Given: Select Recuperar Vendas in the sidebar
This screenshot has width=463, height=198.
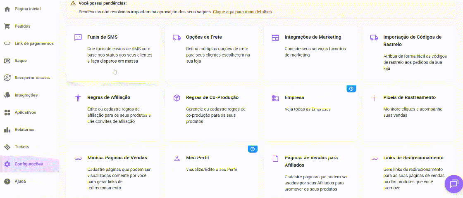Looking at the screenshot, I should (32, 78).
